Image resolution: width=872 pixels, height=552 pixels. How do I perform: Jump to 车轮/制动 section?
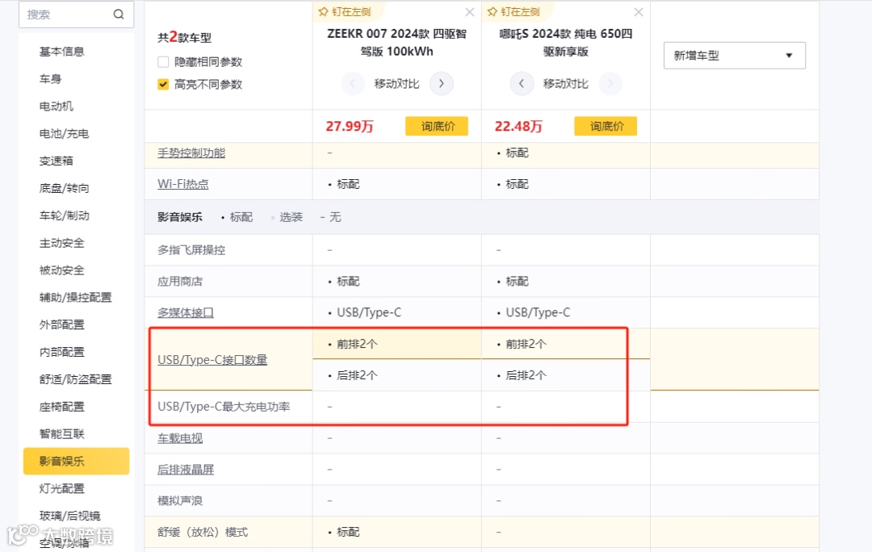(64, 215)
